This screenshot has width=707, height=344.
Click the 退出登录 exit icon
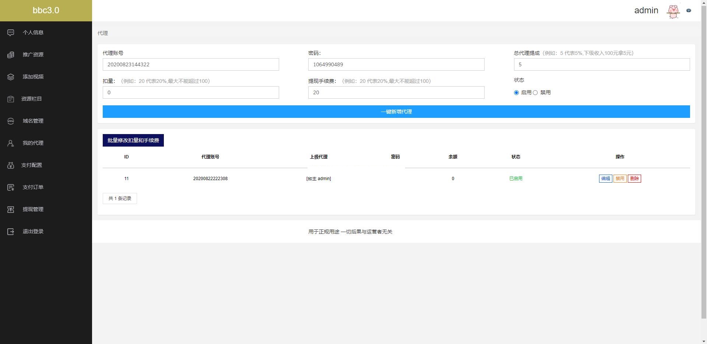coord(11,232)
